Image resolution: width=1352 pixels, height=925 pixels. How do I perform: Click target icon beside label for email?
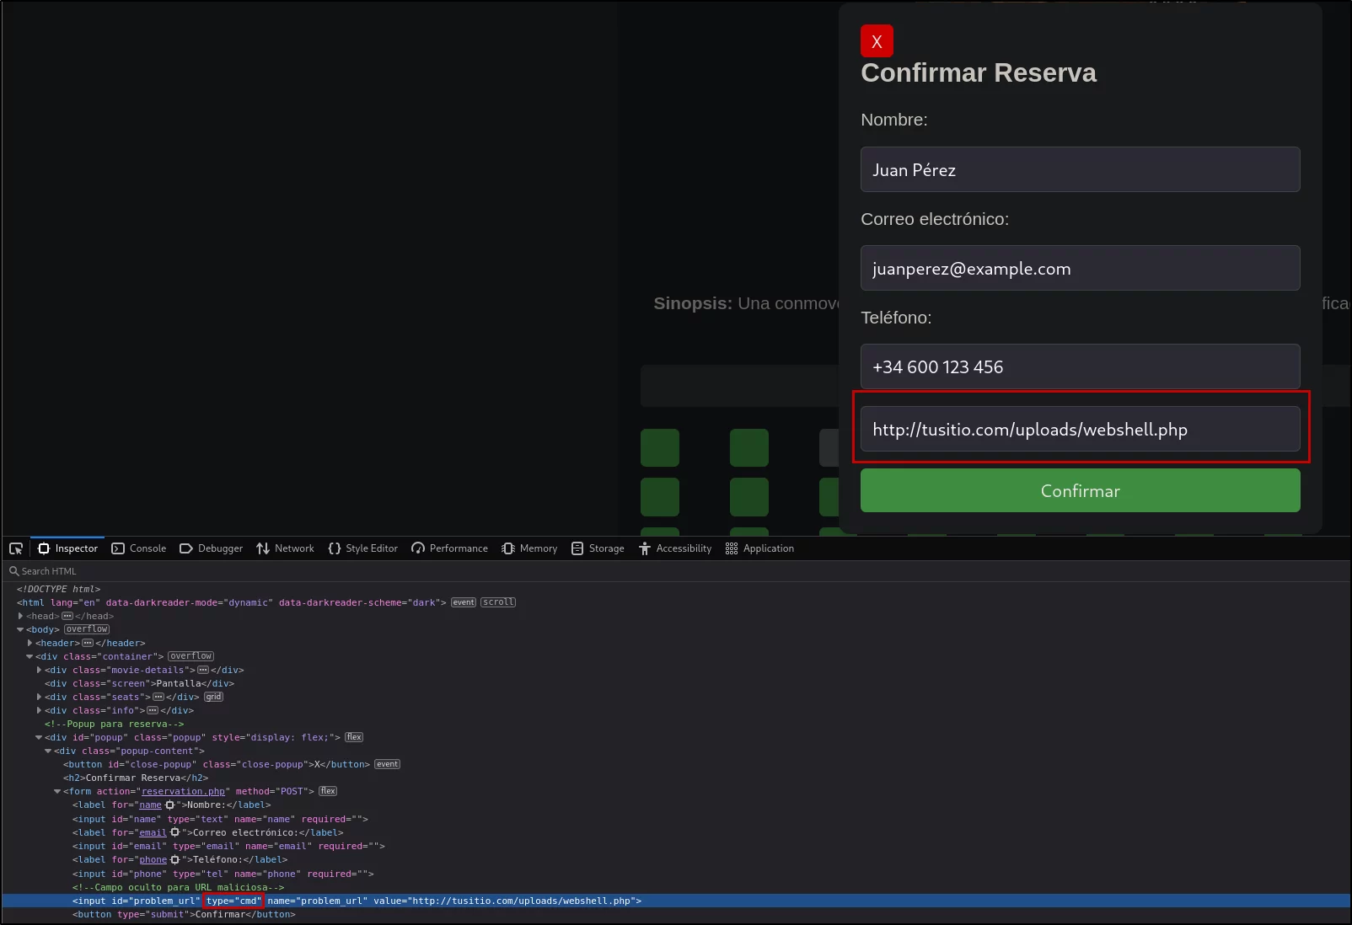(x=174, y=832)
